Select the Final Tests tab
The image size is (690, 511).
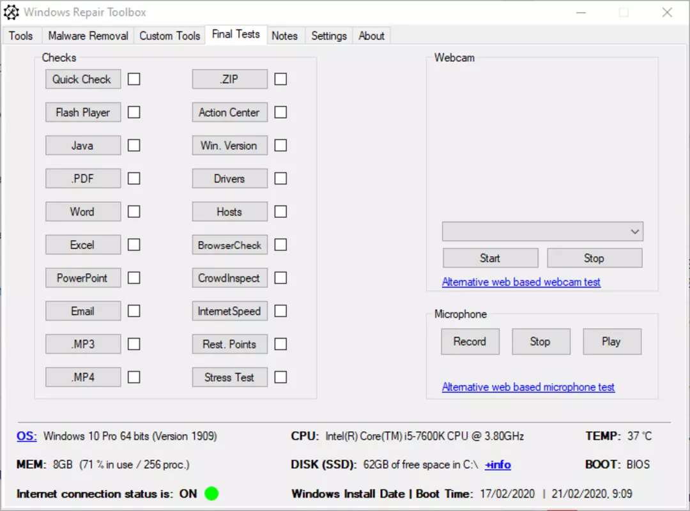(236, 34)
